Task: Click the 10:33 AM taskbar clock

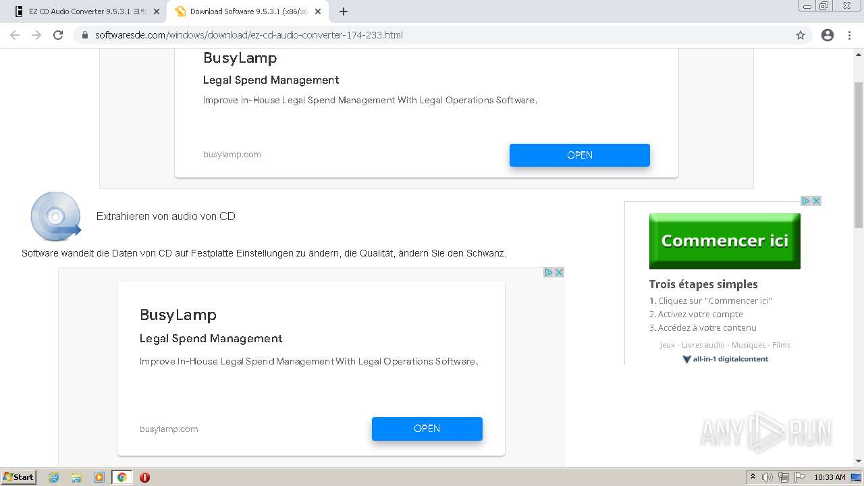Action: point(830,477)
